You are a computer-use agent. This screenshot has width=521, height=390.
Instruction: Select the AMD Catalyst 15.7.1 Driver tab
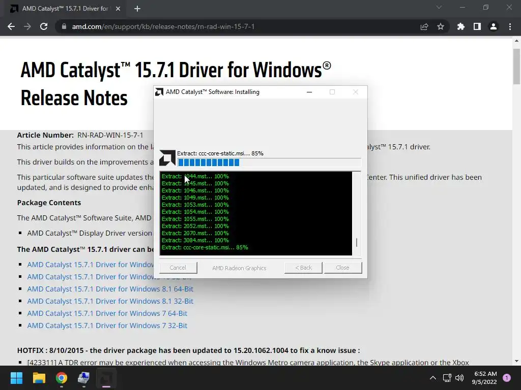(65, 9)
